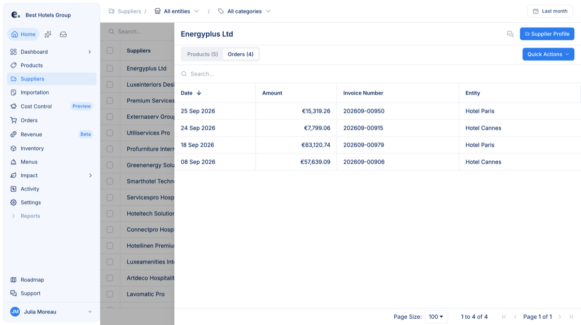This screenshot has height=325, width=581.
Task: Open the Inventory sidebar item
Action: tap(51, 148)
